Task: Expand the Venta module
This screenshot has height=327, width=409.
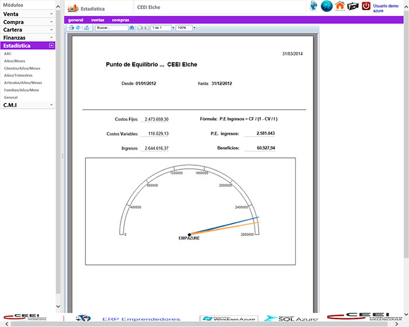Action: [51, 13]
